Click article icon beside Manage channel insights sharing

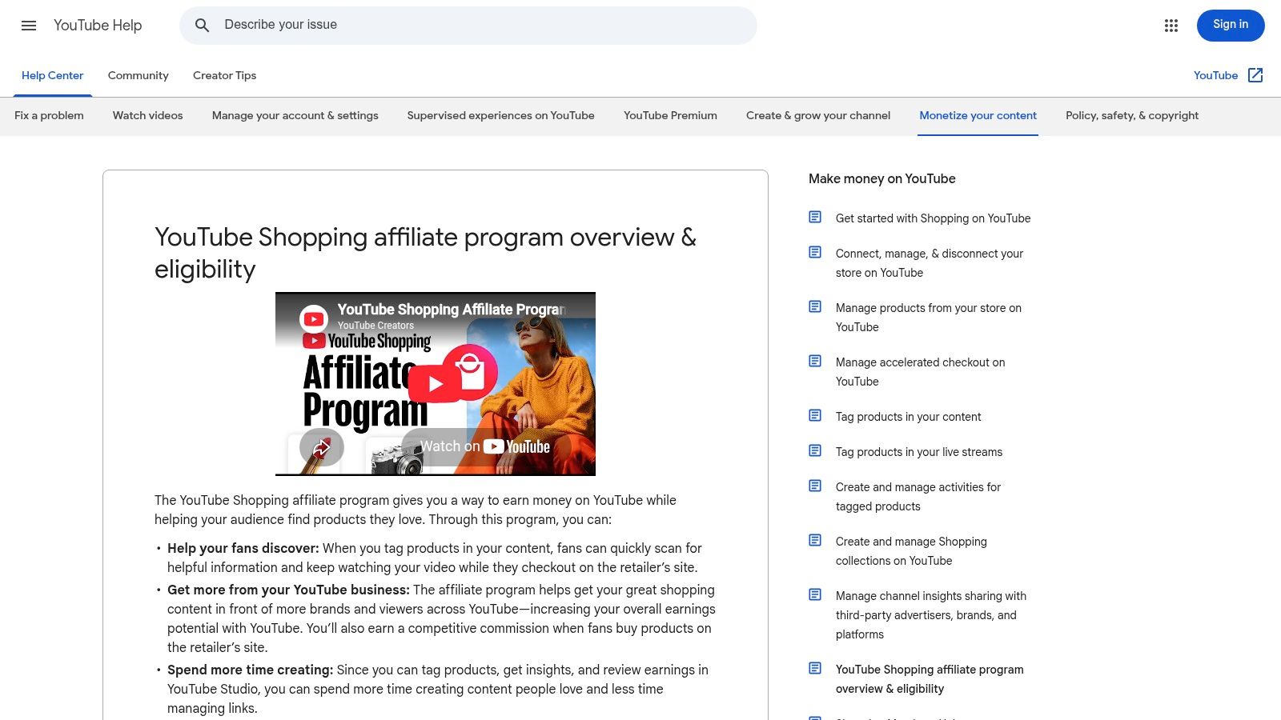coord(815,594)
